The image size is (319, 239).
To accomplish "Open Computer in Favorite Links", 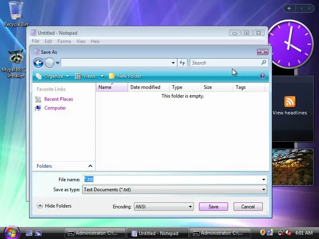I will point(55,108).
